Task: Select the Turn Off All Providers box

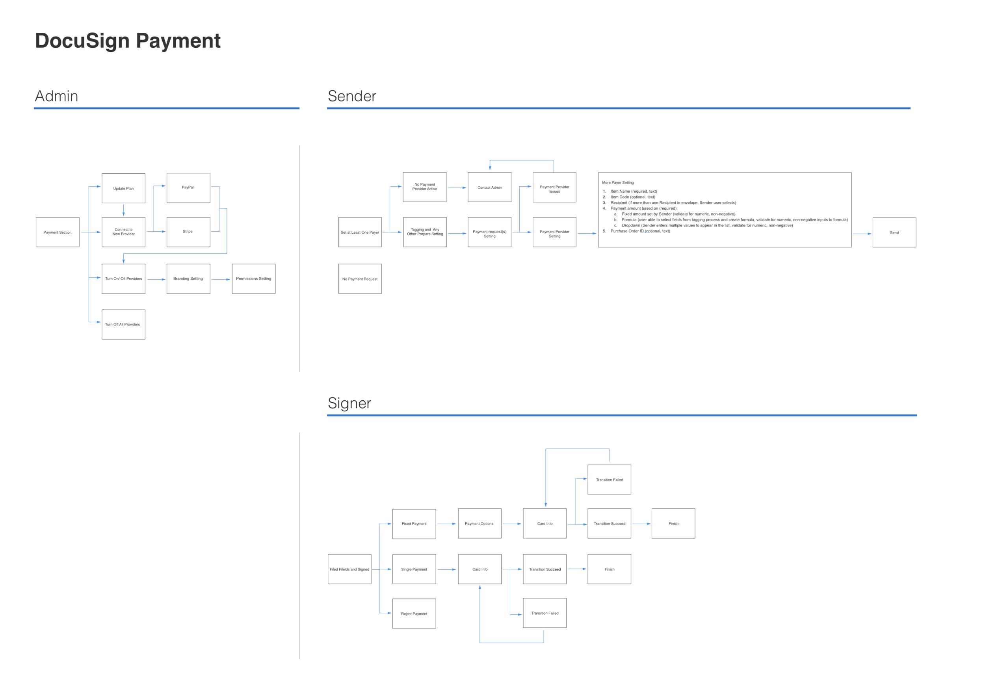Action: click(x=124, y=325)
